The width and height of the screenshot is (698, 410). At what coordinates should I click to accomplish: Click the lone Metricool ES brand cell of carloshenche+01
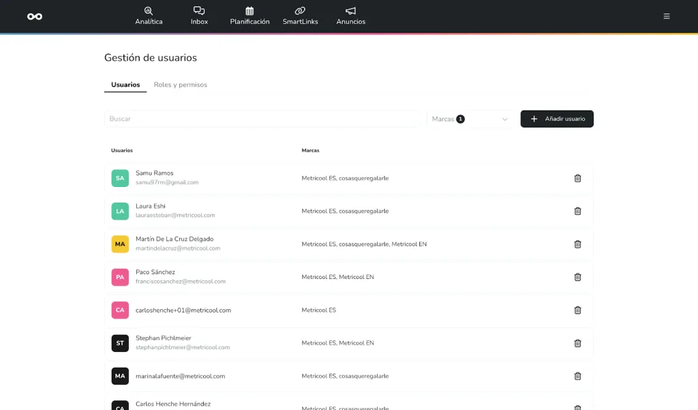point(319,310)
